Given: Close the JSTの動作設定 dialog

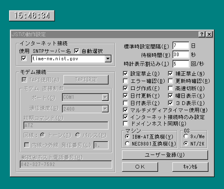Looking at the screenshot, I should (x=209, y=34).
